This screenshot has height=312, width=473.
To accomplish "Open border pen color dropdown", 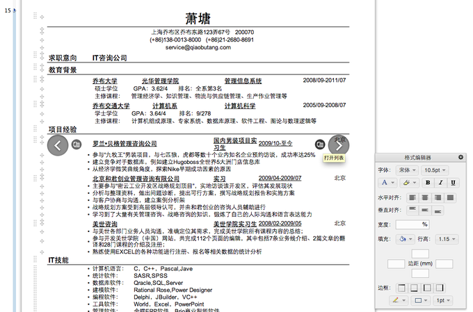I will [x=399, y=301].
